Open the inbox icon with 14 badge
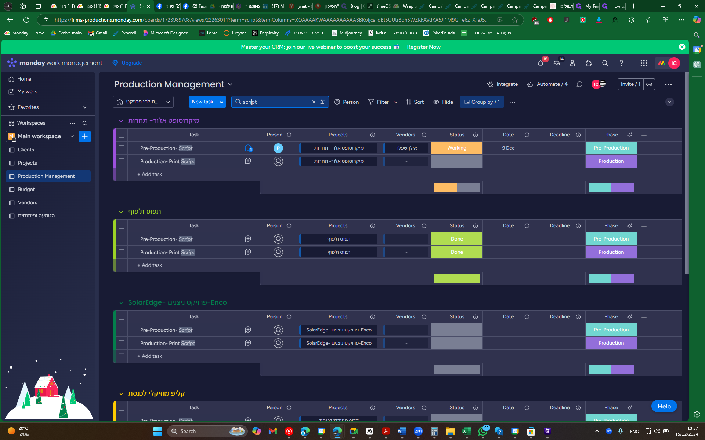This screenshot has height=440, width=705. coord(557,63)
